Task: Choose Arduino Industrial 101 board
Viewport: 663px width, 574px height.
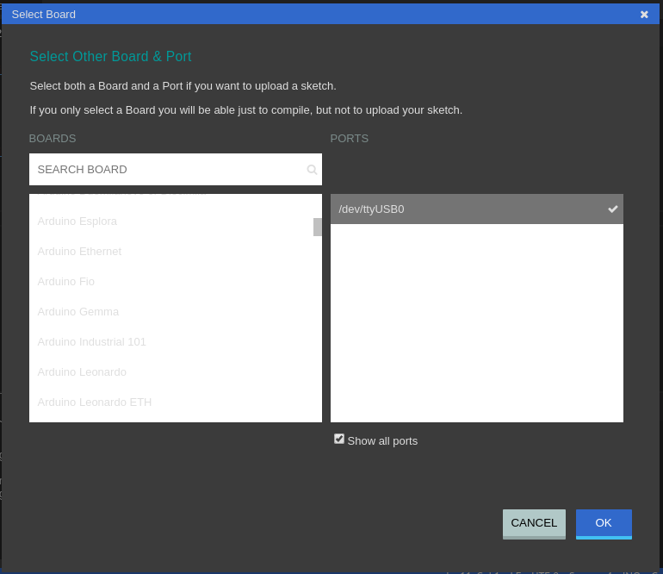Action: coord(92,342)
